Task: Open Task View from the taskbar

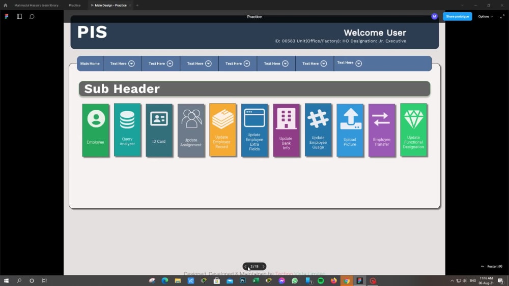Action: point(44,280)
